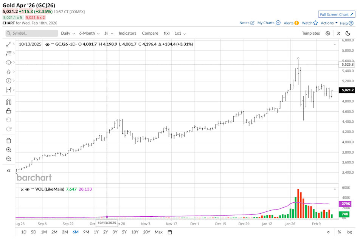Viewport: 363px width, 242px height.
Task: Collapse the left drawing tools sidebar
Action: [x=8, y=171]
